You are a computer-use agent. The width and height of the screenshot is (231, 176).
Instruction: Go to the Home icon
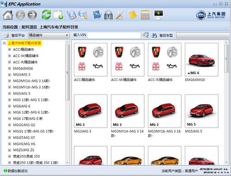coord(8,15)
